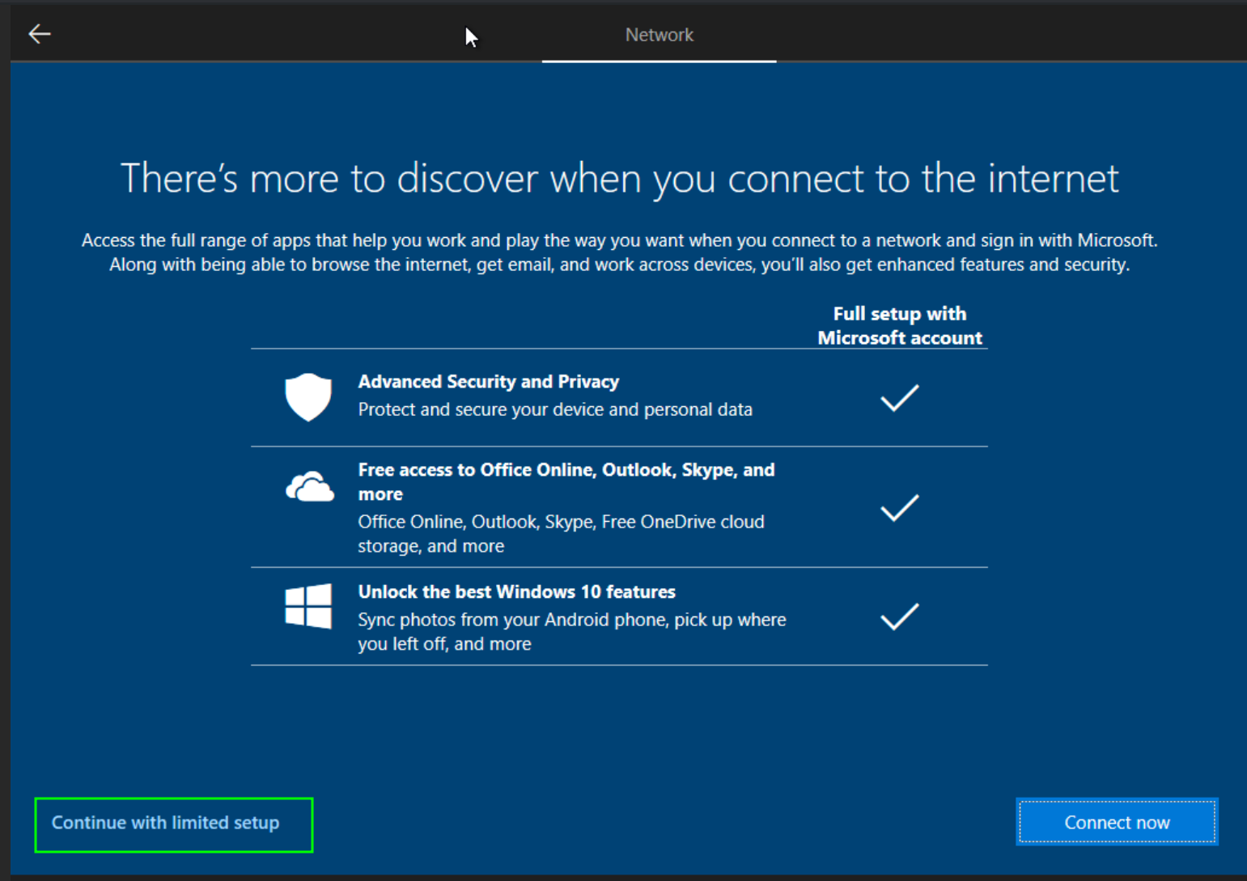
Task: Select the Network tab
Action: click(659, 35)
